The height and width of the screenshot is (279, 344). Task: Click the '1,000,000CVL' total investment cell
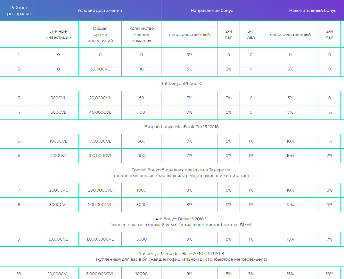click(x=100, y=239)
